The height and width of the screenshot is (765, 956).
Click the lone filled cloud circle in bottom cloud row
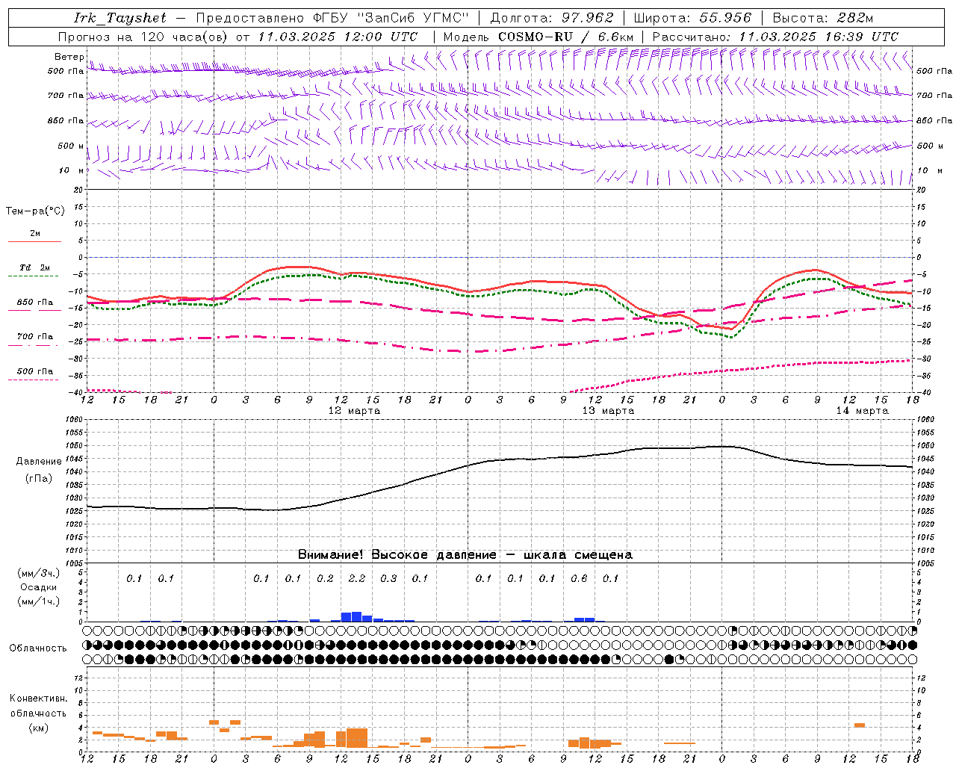click(x=670, y=659)
